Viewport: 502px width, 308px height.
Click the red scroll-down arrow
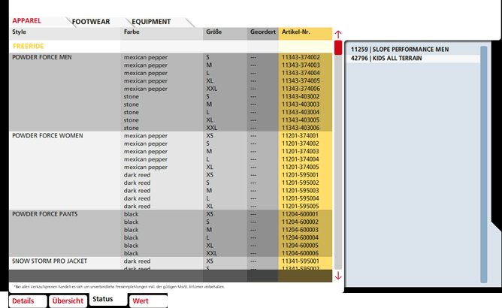click(x=338, y=276)
